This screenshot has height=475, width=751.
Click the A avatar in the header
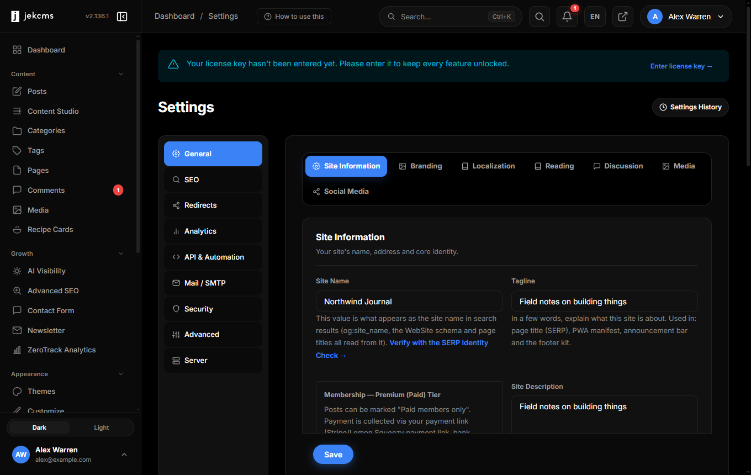pos(655,17)
